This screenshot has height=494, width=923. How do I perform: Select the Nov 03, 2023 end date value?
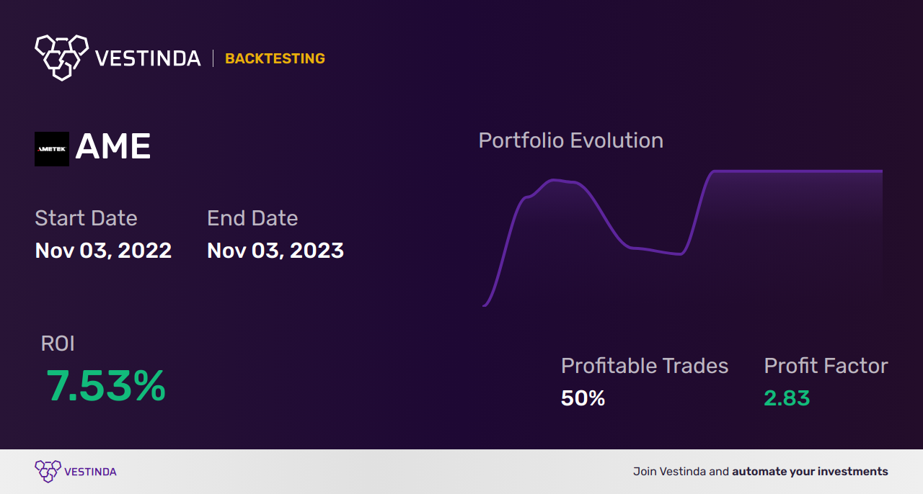(x=275, y=251)
